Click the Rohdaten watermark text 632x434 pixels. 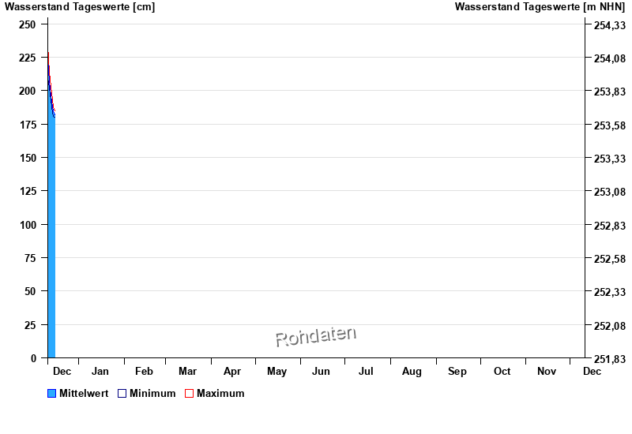tap(315, 337)
